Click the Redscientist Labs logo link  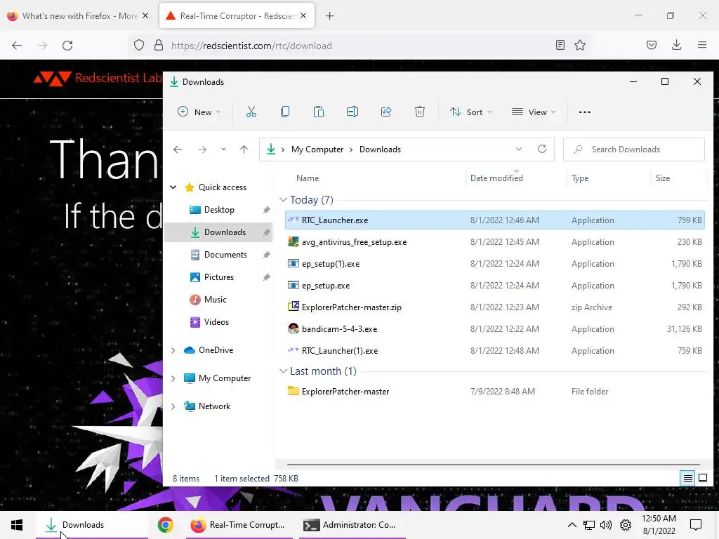98,78
